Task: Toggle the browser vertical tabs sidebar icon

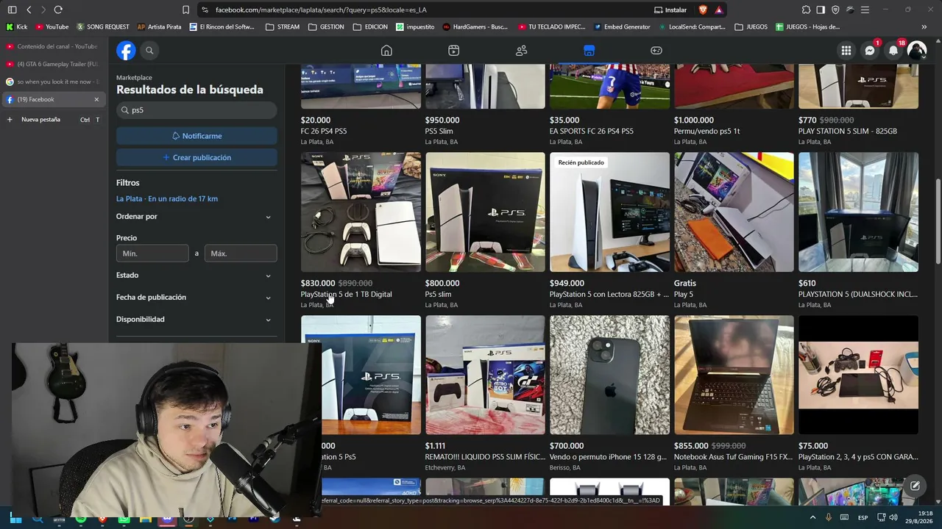Action: [x=12, y=10]
